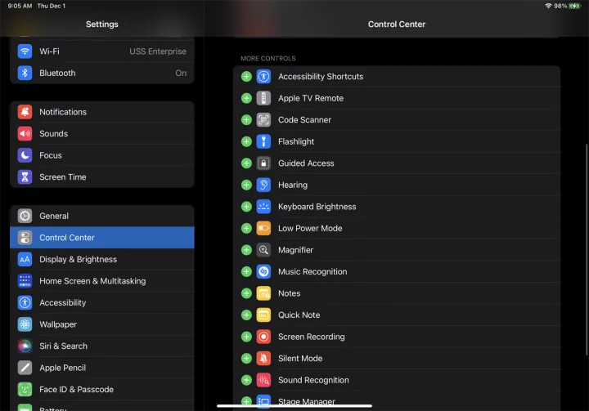Tap the Screen Recording icon
Viewport: 589px width, 411px height.
[263, 337]
